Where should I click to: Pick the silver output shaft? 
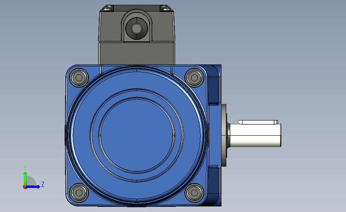pyautogui.click(x=255, y=135)
